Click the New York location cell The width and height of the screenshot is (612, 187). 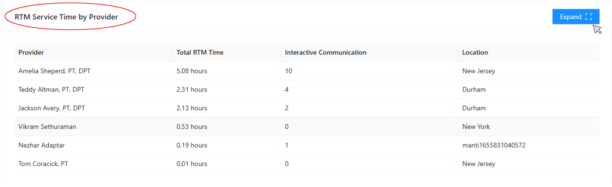[476, 127]
